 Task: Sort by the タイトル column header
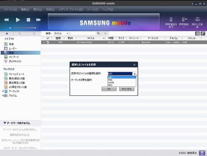tap(91, 38)
